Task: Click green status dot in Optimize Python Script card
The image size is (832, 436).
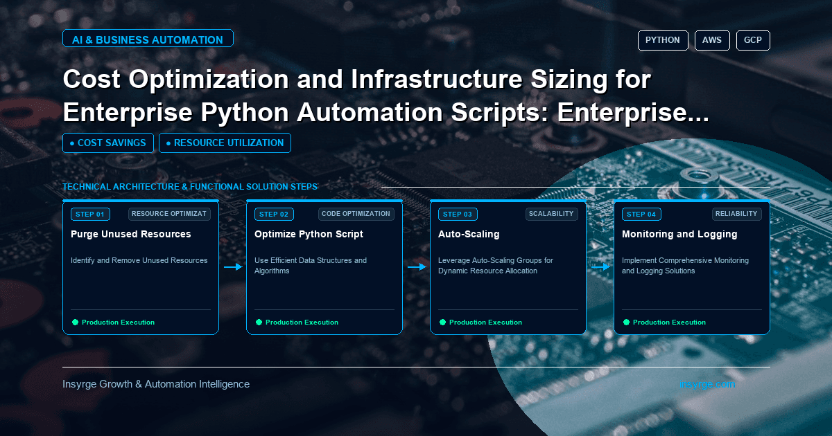Action: 259,323
